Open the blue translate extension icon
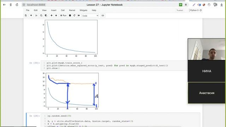226x127 pixels. (x=199, y=5)
